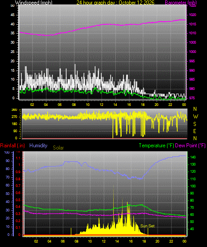Click the "980" barometer axis value

pos(192,89)
